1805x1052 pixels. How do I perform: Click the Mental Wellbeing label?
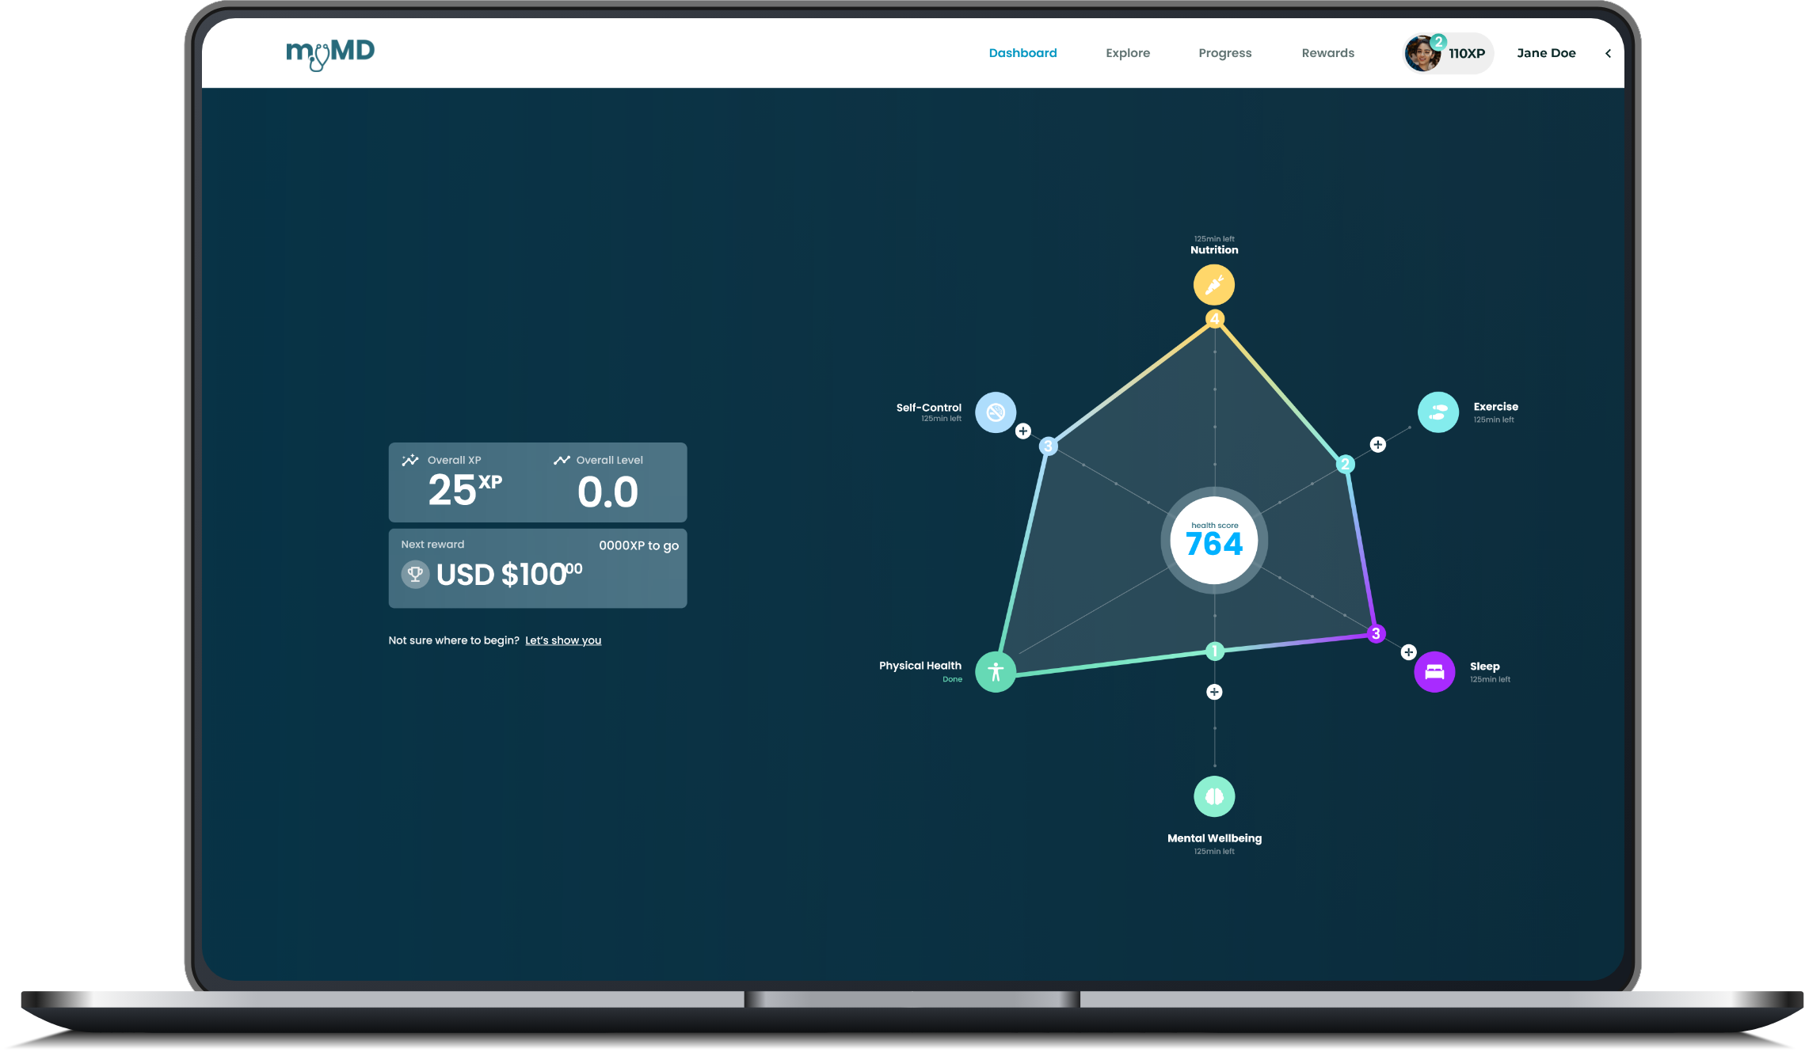[1214, 838]
